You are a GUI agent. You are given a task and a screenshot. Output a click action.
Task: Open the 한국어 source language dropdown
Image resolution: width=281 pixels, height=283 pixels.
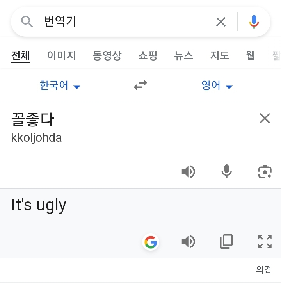pyautogui.click(x=60, y=85)
